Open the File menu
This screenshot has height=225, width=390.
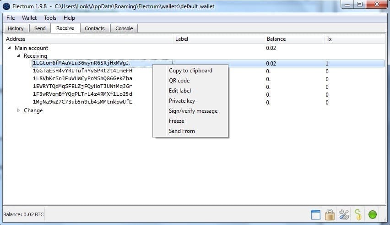click(11, 18)
